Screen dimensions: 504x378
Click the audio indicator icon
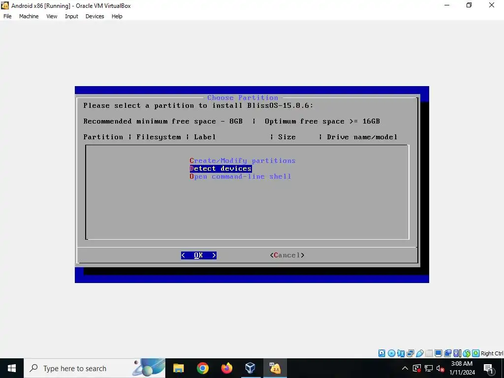pos(401,353)
